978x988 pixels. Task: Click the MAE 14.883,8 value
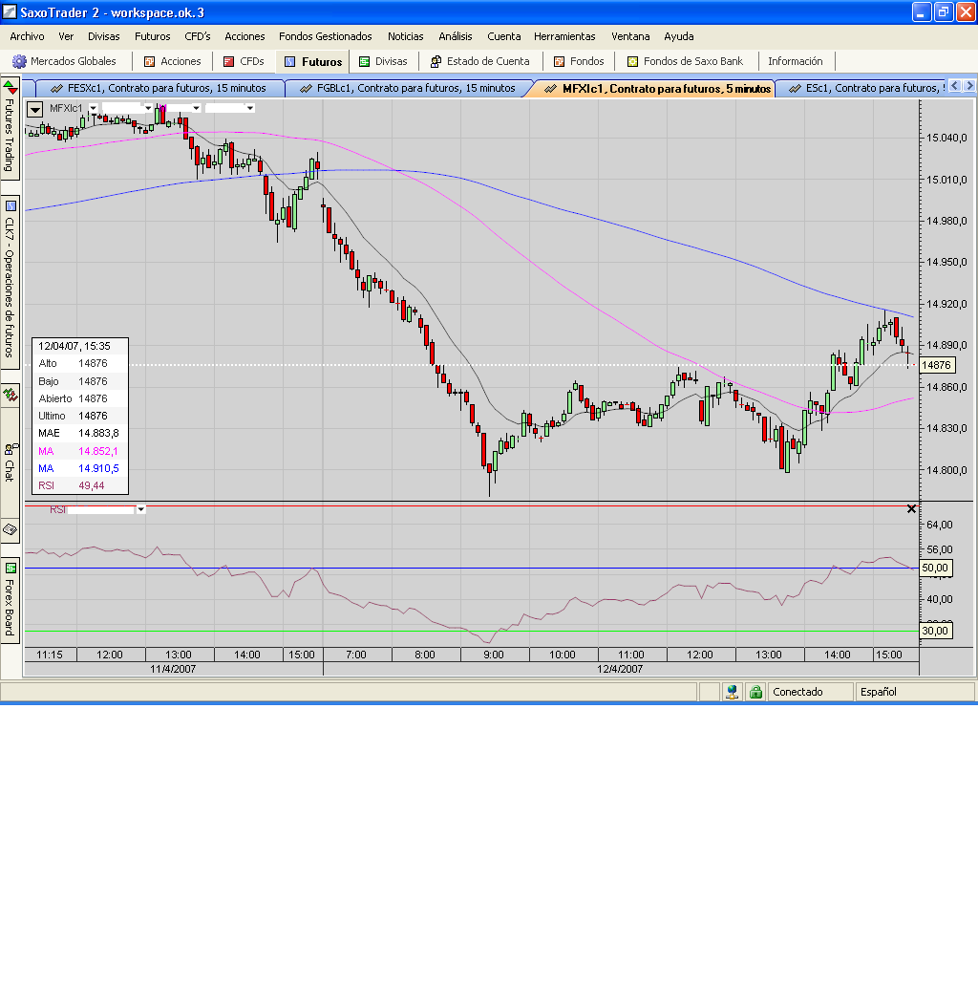[x=98, y=434]
